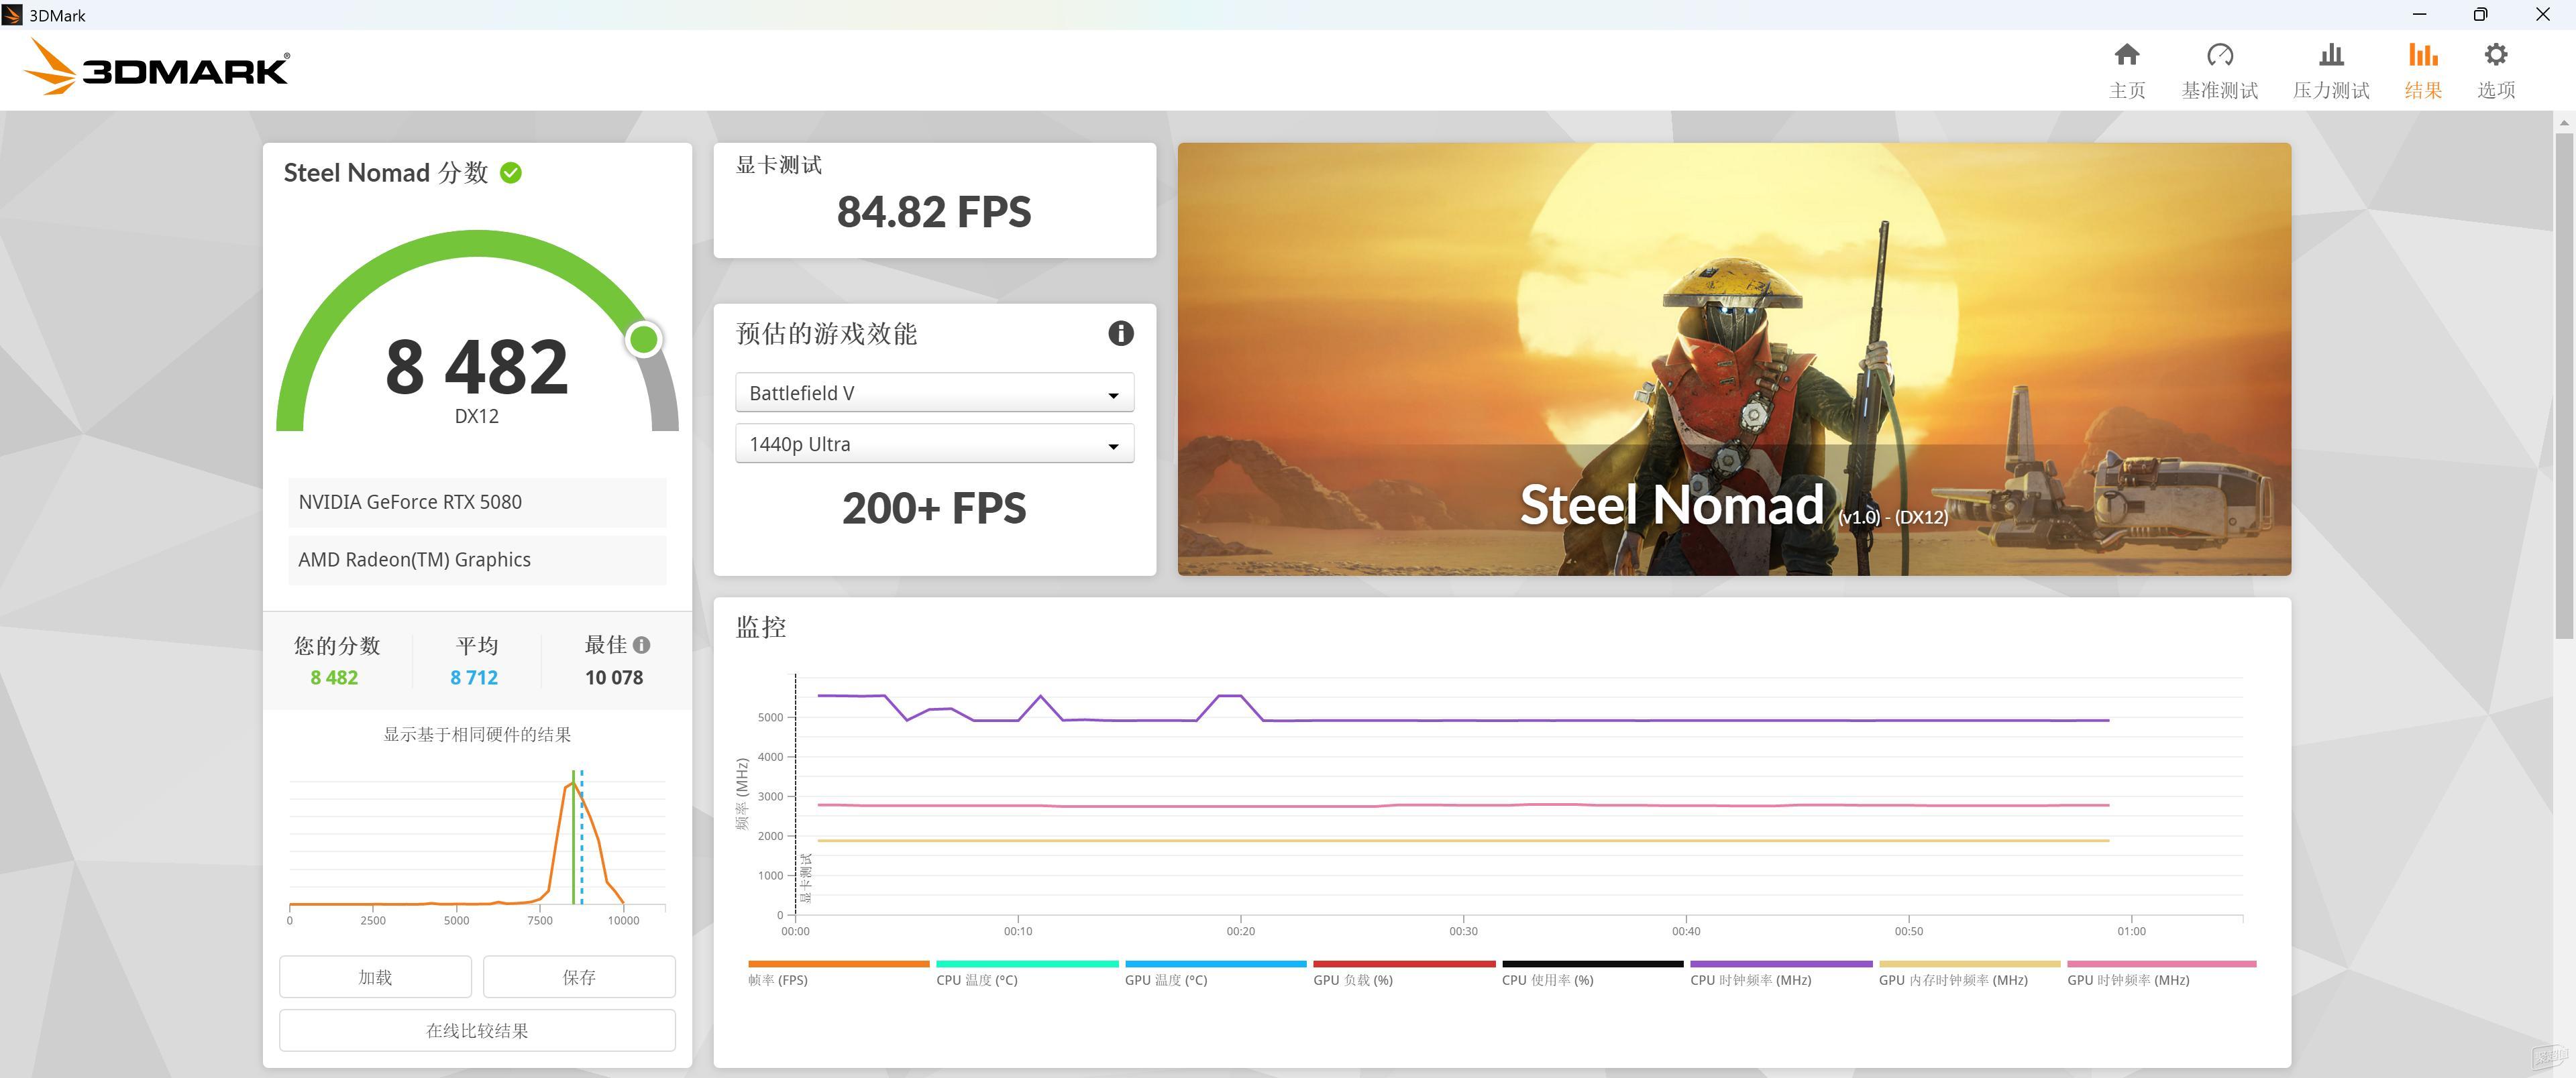Click info icon next to 最佳
This screenshot has width=2576, height=1078.
[x=642, y=646]
